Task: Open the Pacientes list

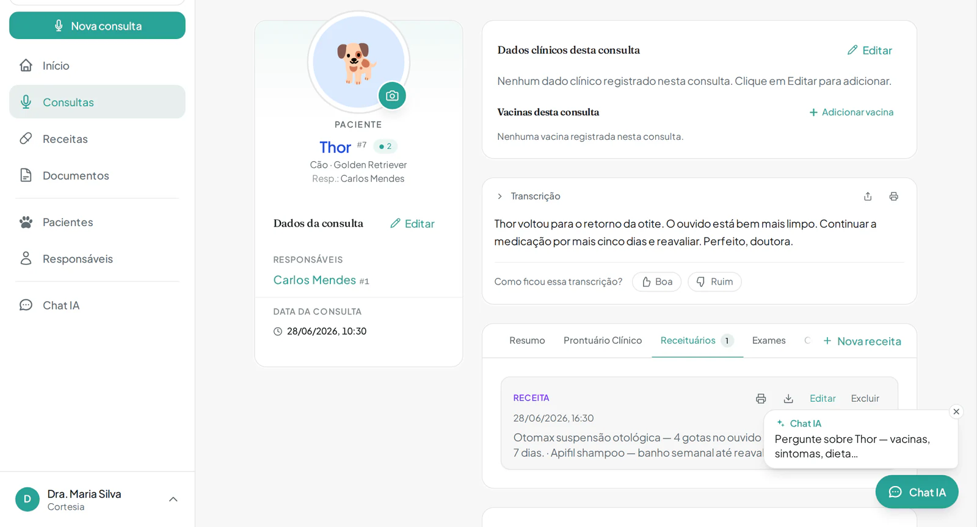Action: [x=97, y=222]
